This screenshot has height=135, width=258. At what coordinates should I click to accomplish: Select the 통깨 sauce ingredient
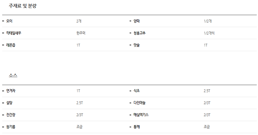137,127
